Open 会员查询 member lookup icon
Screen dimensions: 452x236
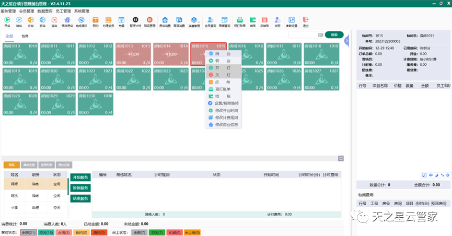[210, 21]
